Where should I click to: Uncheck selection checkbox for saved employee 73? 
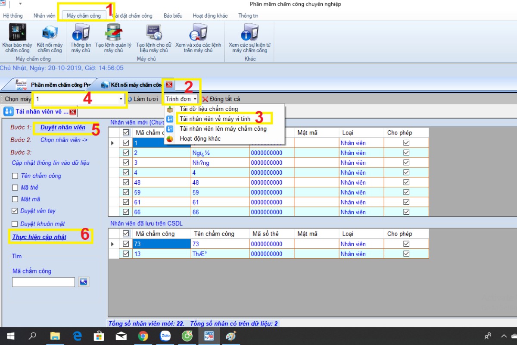[x=126, y=244]
